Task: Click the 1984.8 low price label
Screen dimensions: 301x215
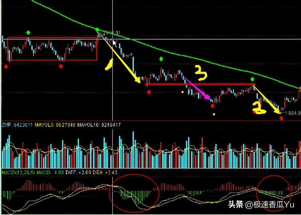Action: [x=292, y=113]
